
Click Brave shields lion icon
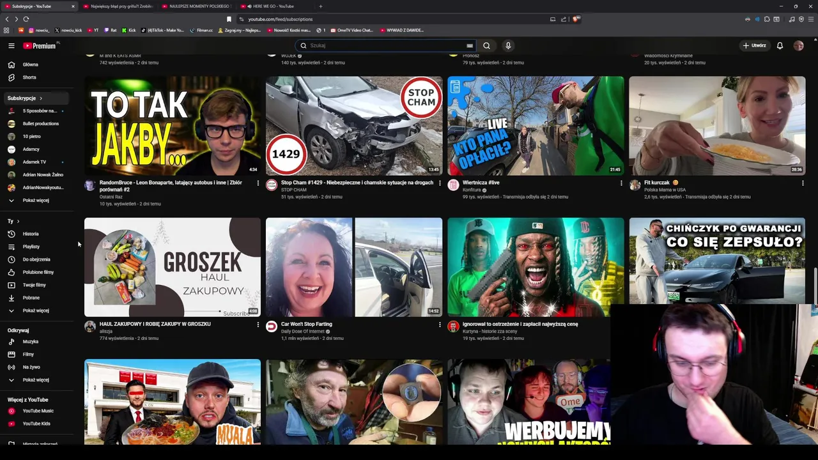click(576, 19)
